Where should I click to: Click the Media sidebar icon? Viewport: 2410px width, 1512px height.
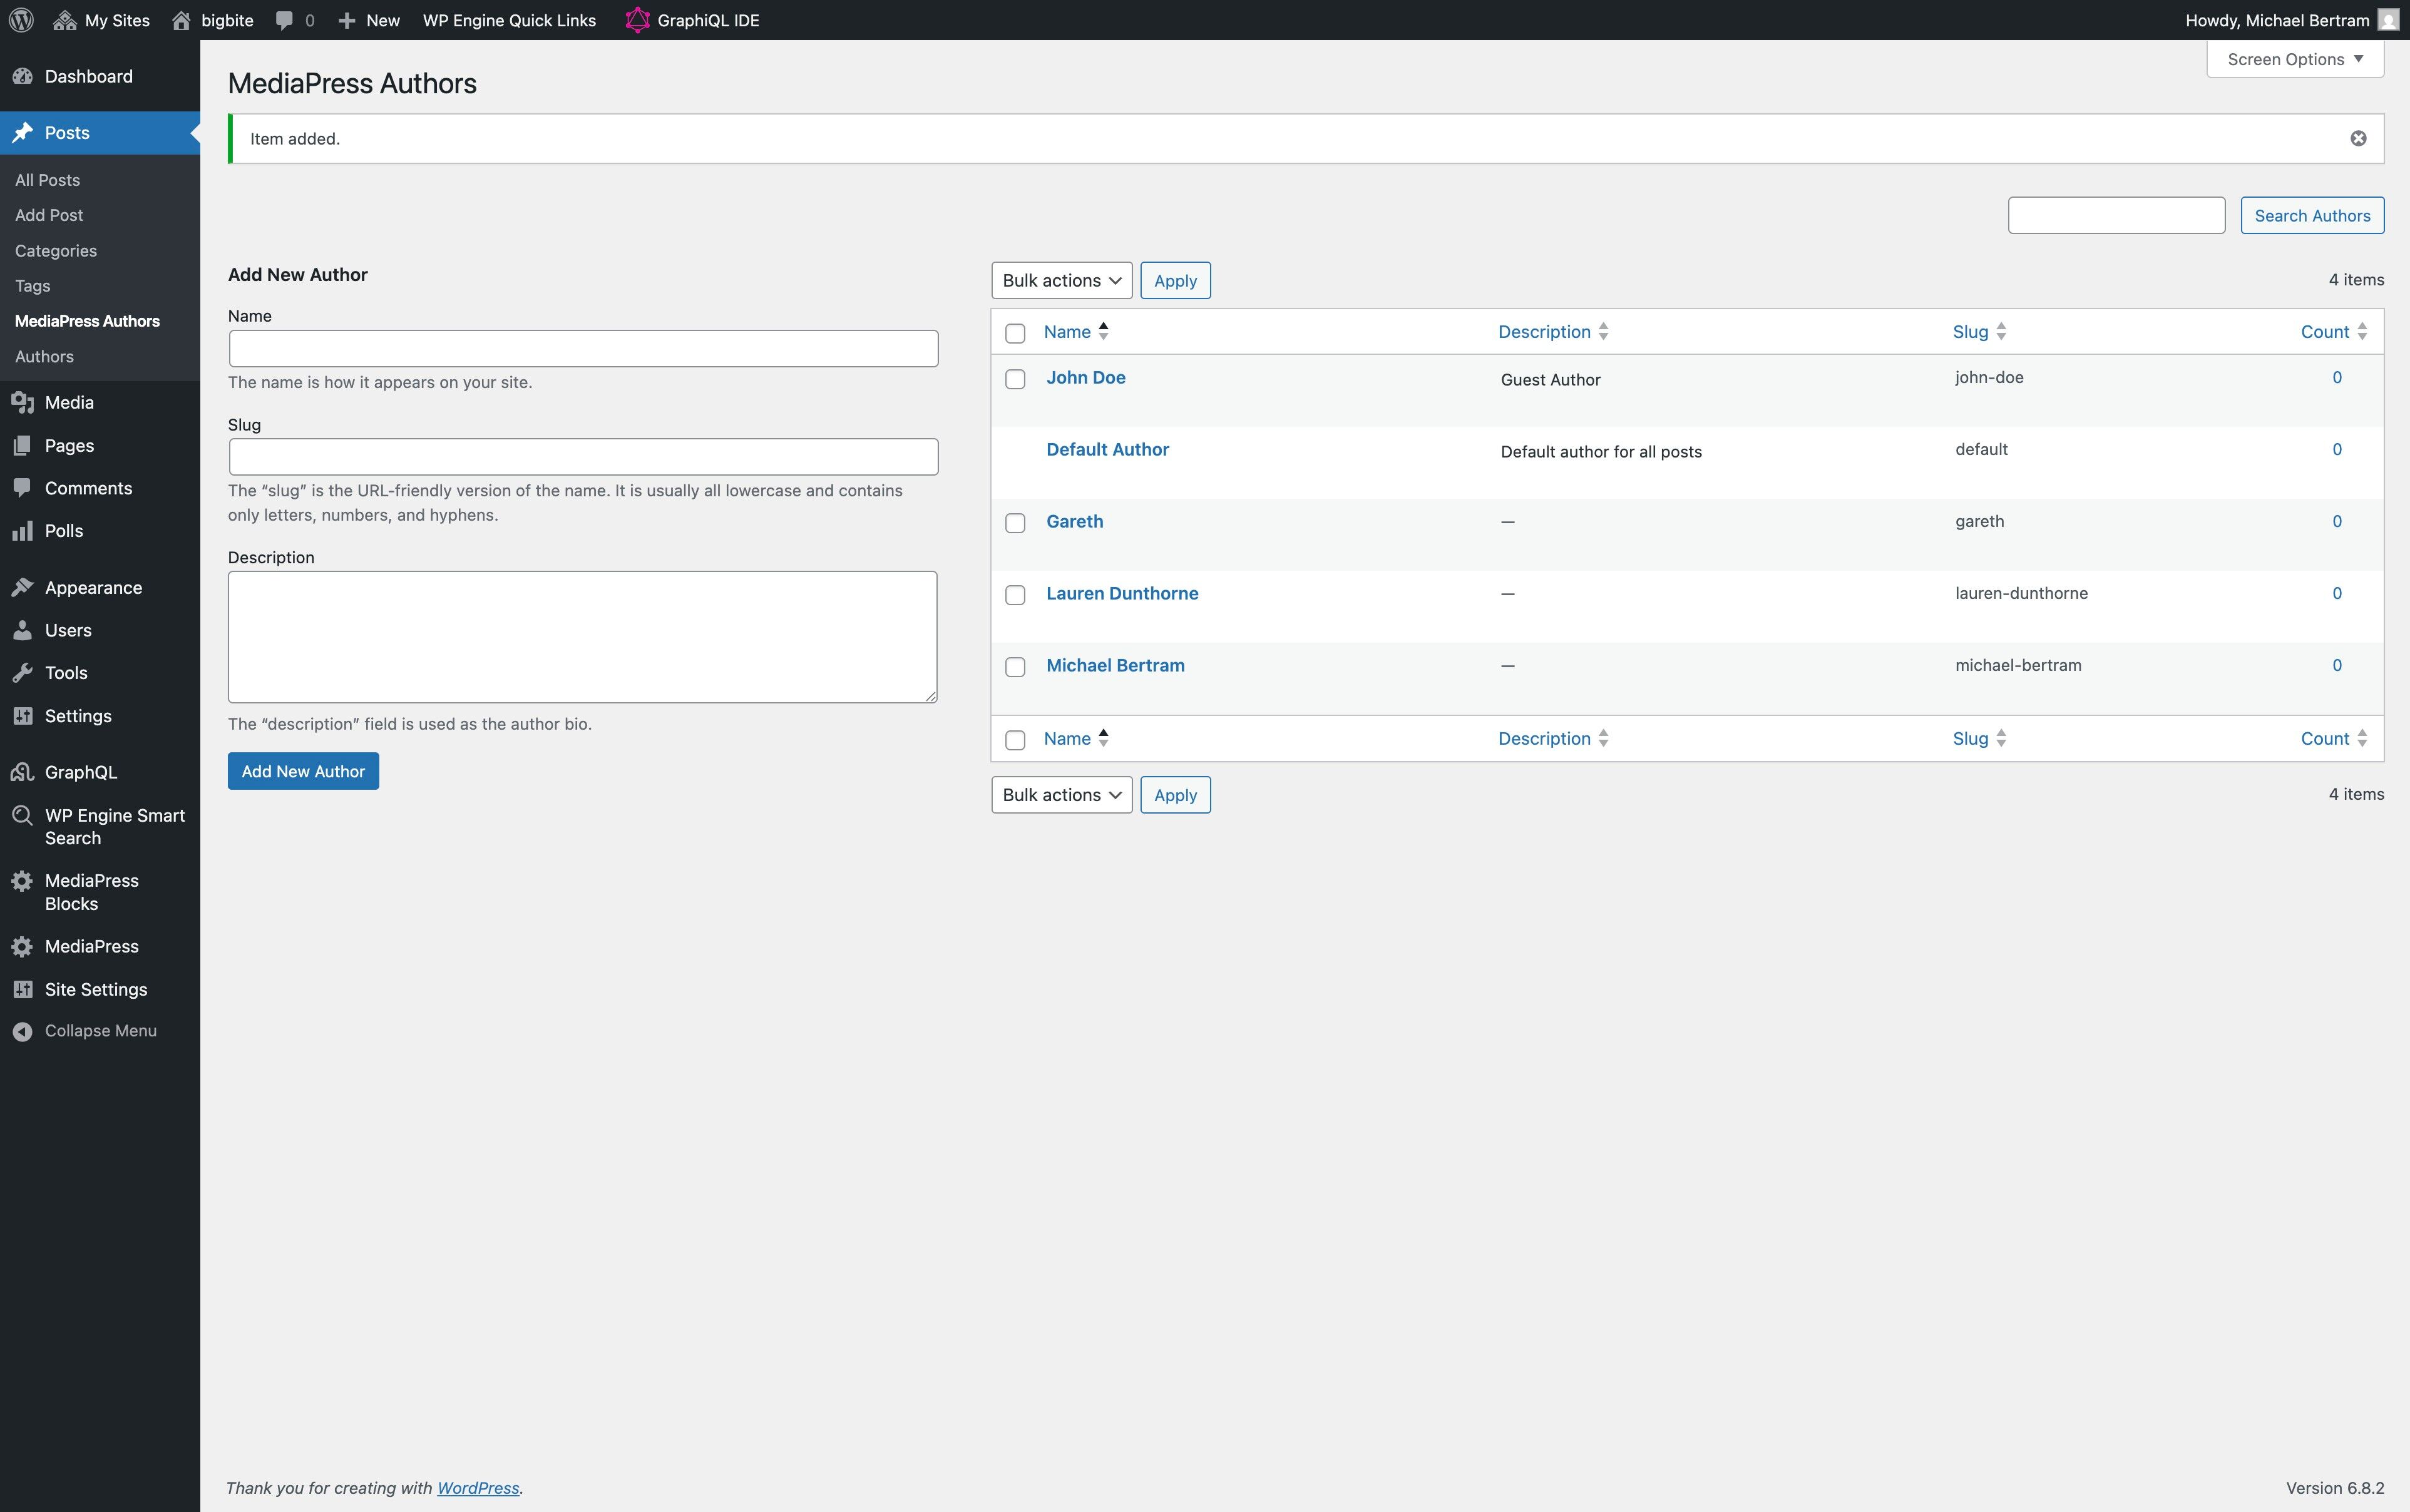22,403
